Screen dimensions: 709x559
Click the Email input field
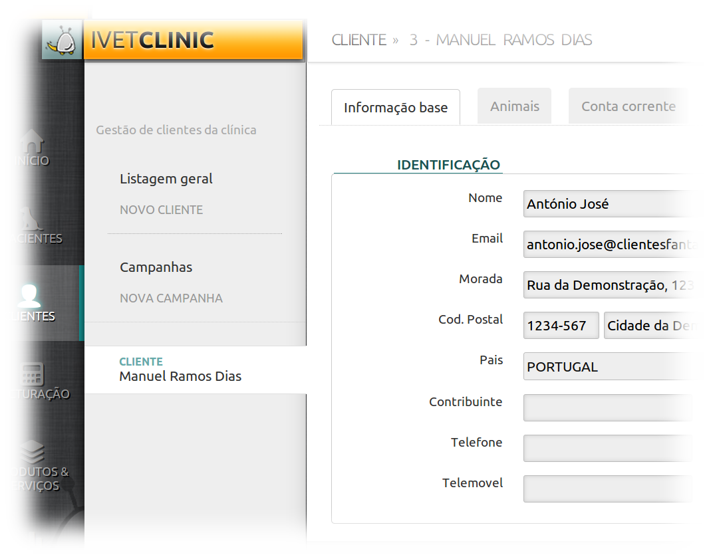pyautogui.click(x=605, y=245)
